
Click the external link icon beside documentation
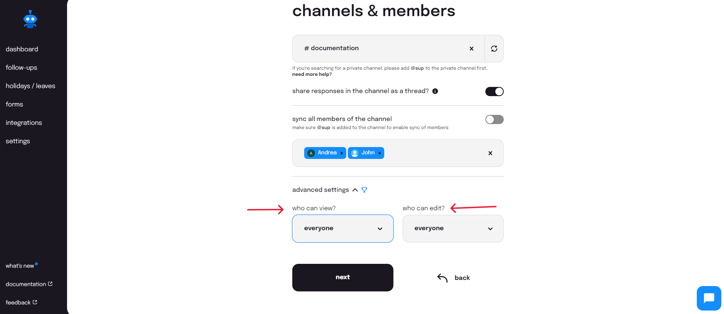tap(49, 284)
